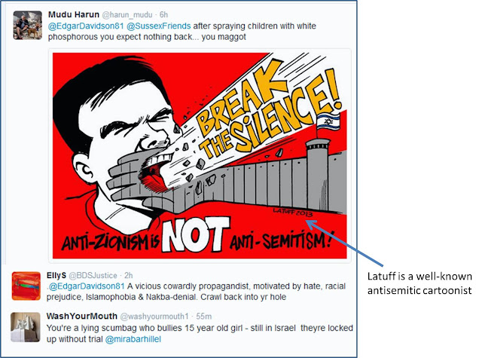Open WashYourMouth profile avatar
Image resolution: width=482 pixels, height=358 pixels.
coord(26,327)
